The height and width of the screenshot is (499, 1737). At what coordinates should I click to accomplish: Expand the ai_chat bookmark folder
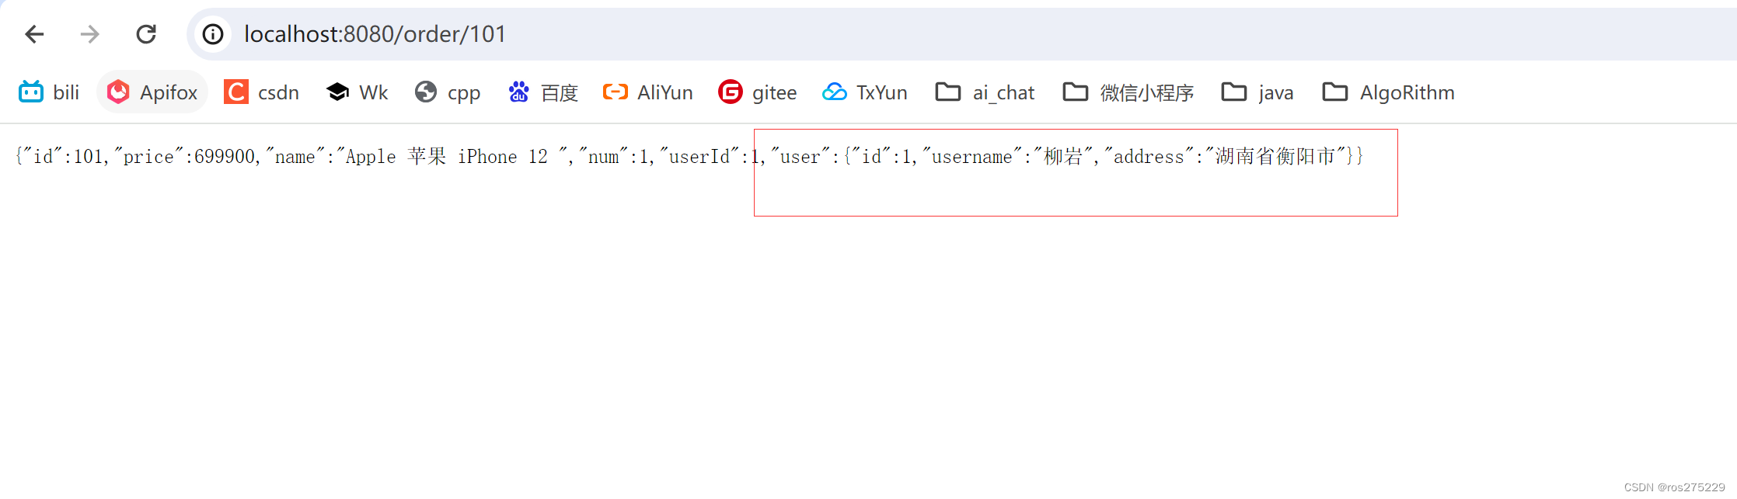[985, 92]
